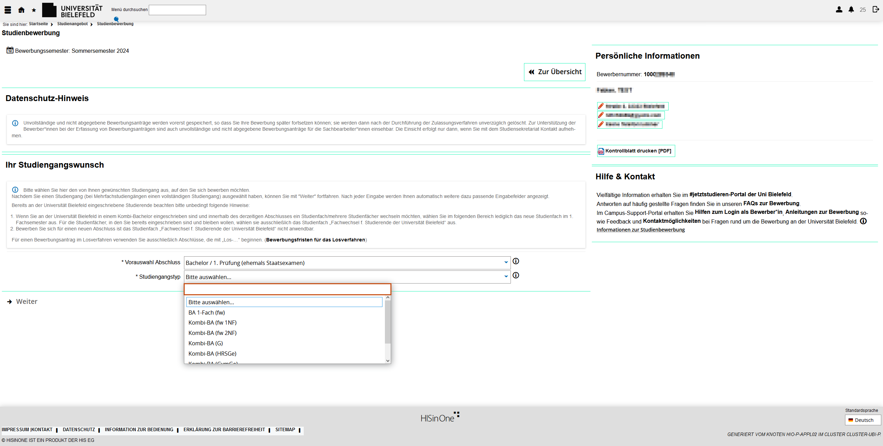Select BA 1-Fach (fw) option
The width and height of the screenshot is (883, 446).
pyautogui.click(x=206, y=313)
